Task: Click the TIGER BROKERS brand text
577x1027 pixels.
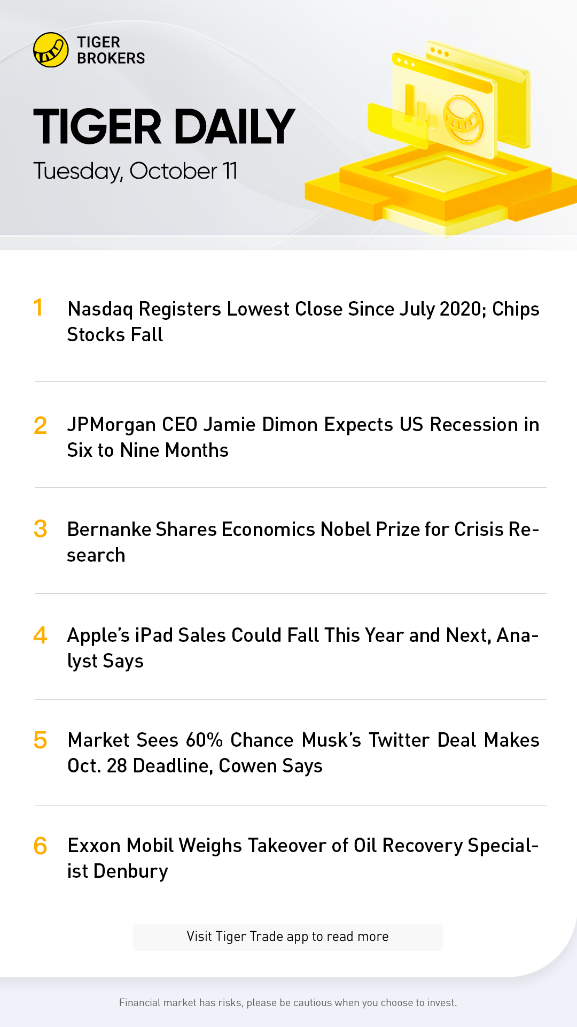Action: pos(111,50)
